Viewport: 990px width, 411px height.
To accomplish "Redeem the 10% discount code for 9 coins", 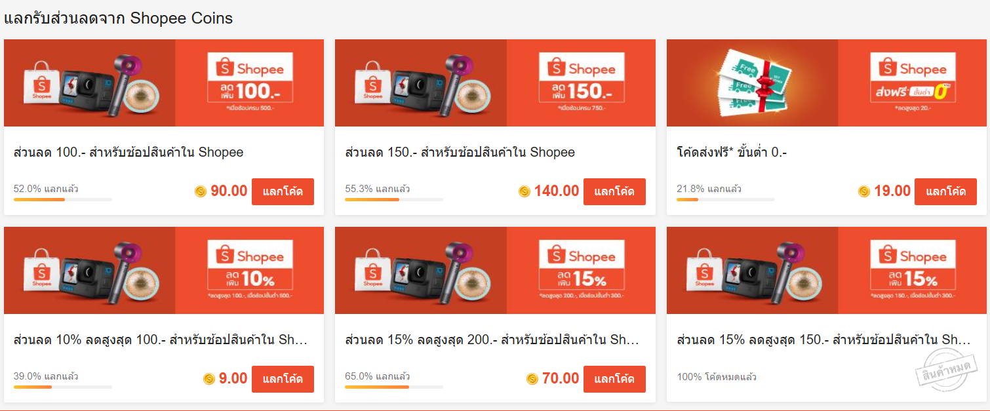I will tap(283, 379).
